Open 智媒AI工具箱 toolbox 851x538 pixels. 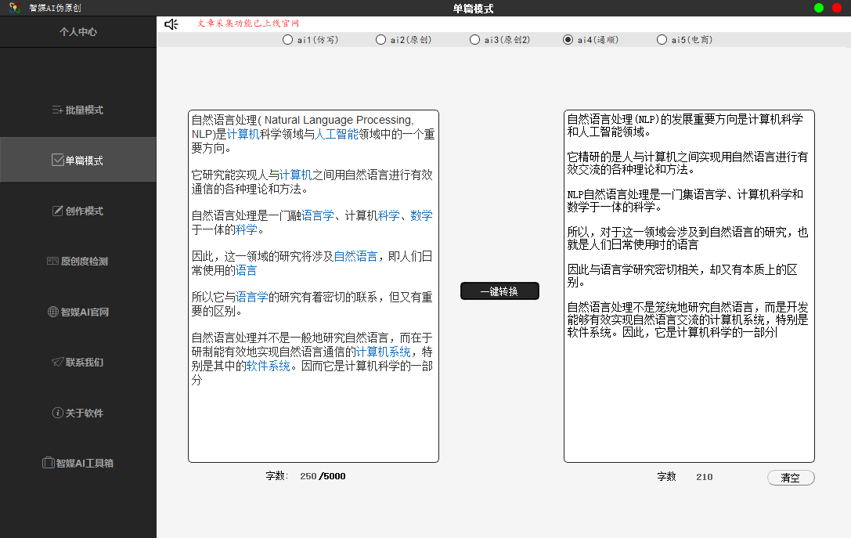pos(78,463)
